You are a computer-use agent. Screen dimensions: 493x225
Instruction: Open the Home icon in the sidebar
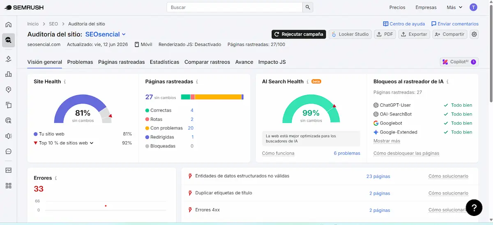pos(8,25)
